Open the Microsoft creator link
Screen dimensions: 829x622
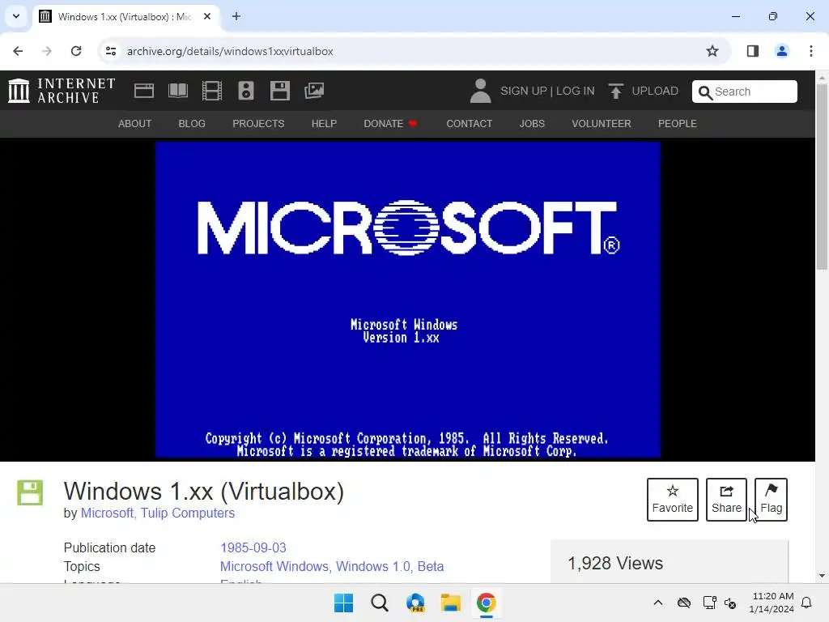click(107, 513)
